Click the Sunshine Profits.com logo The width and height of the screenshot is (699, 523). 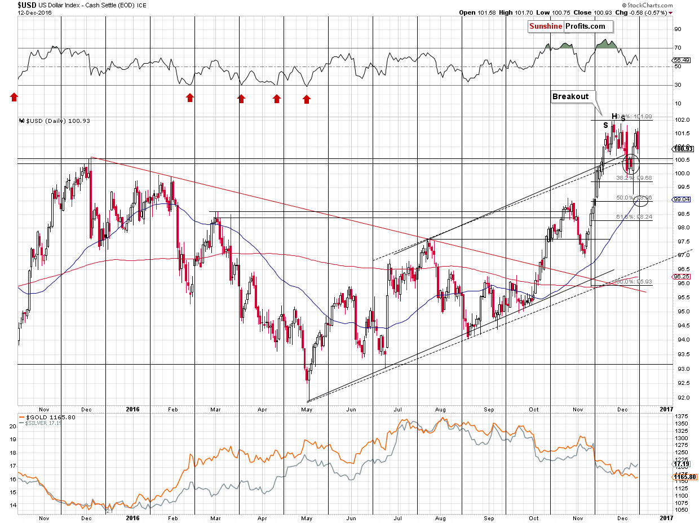[569, 26]
